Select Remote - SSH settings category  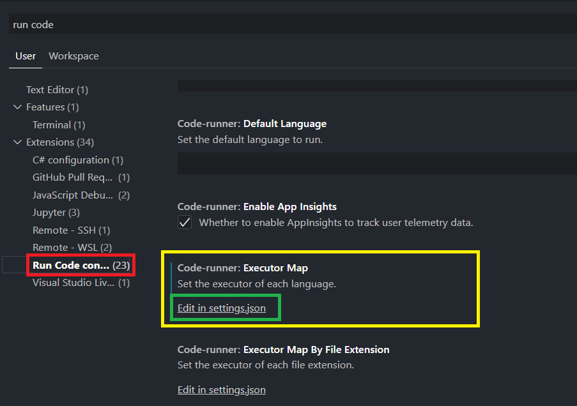pos(71,230)
